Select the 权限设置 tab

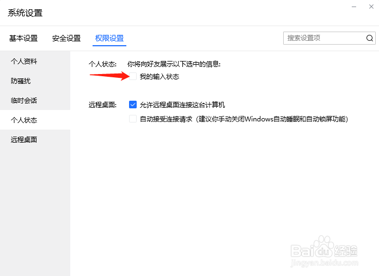[x=109, y=38]
